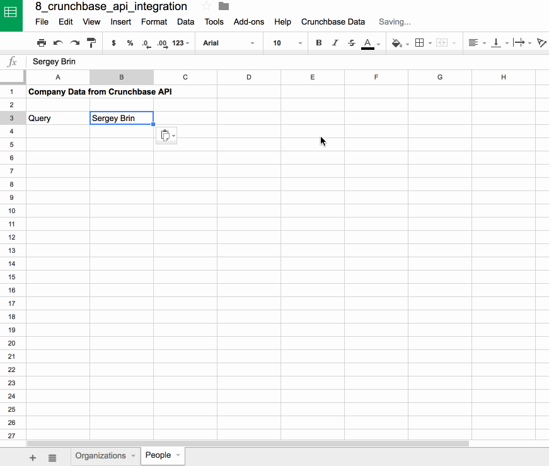Viewport: 549px width, 466px height.
Task: Open the Data menu
Action: pos(185,21)
